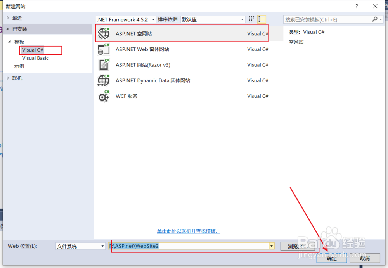The height and width of the screenshot is (268, 388).
Task: Select the ASP.NET 网站(Razor v3) template icon
Action: tap(104, 64)
